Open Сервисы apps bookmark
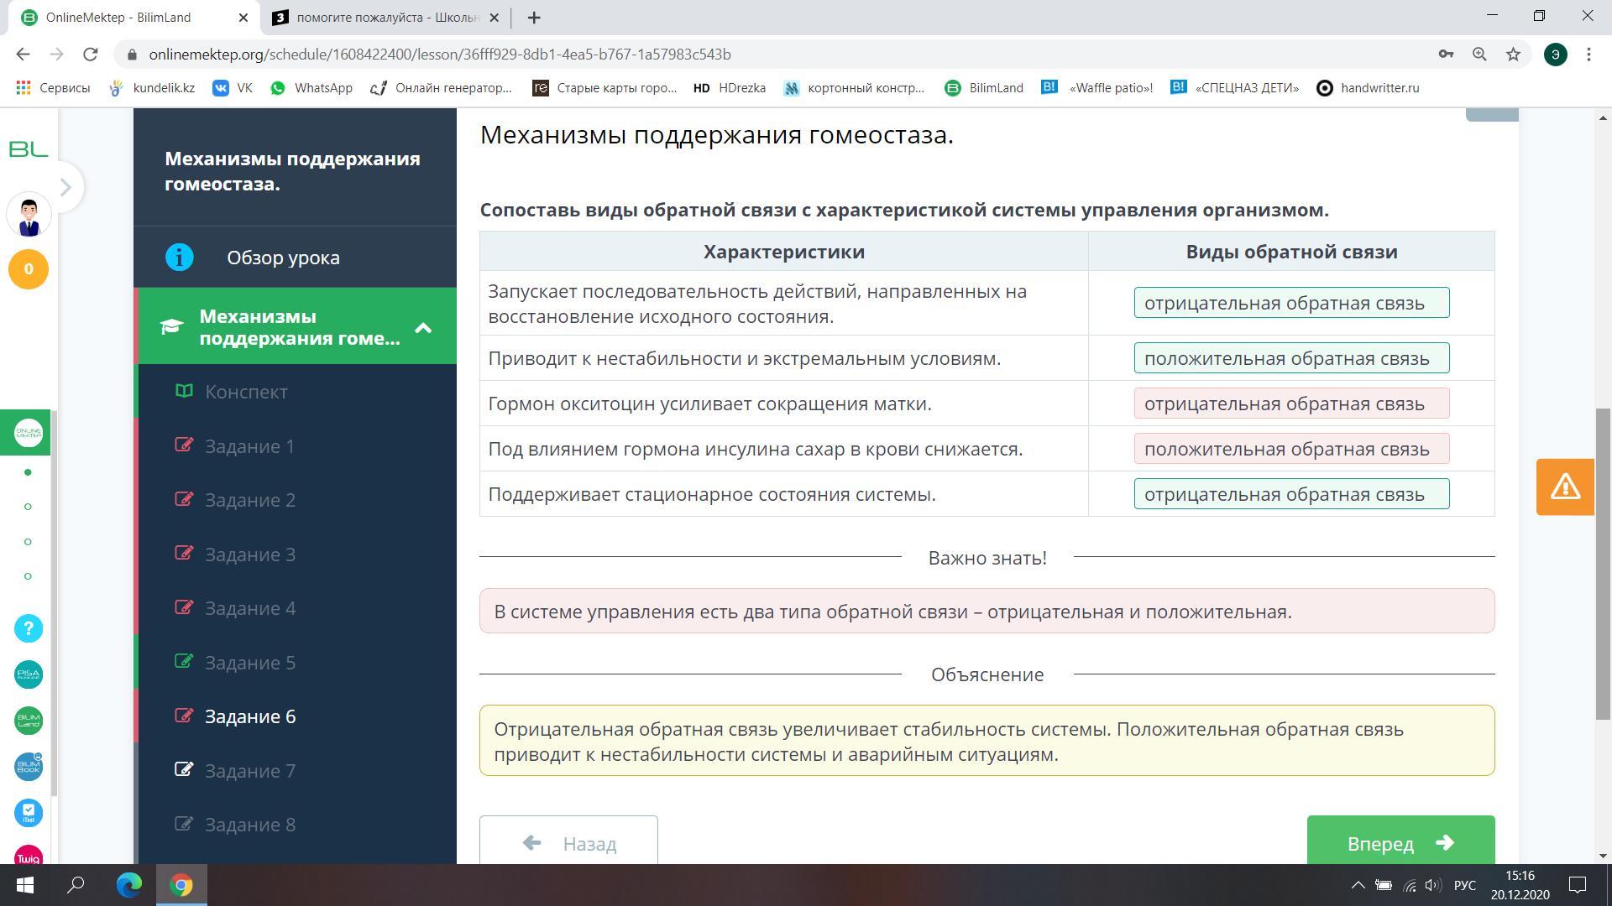The width and height of the screenshot is (1612, 906). coord(53,87)
